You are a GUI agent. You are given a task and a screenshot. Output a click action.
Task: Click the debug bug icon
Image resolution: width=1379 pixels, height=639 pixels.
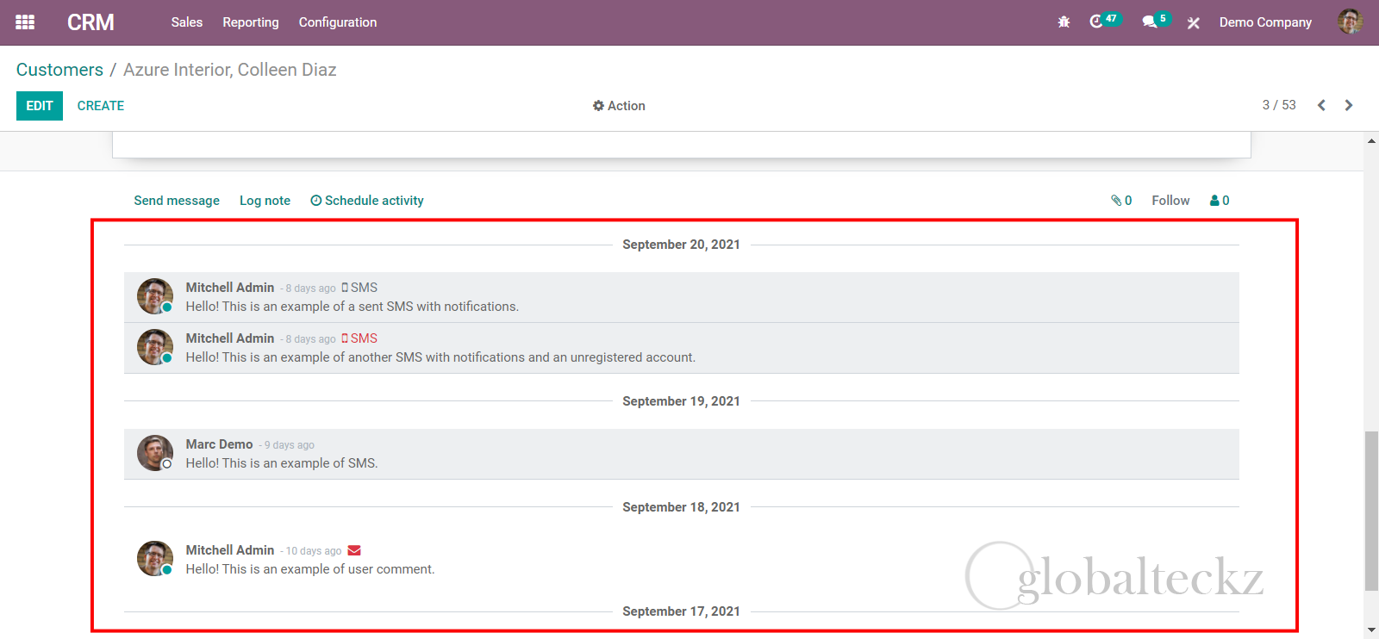click(1064, 22)
